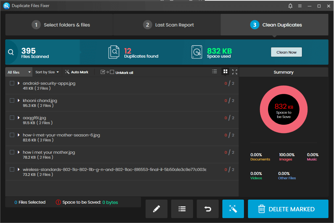Expand the how i met your mother.jpg group

pos(19,152)
